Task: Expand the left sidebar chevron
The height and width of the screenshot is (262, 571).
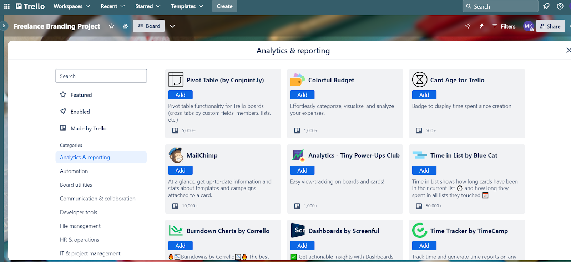Action: [x=4, y=26]
